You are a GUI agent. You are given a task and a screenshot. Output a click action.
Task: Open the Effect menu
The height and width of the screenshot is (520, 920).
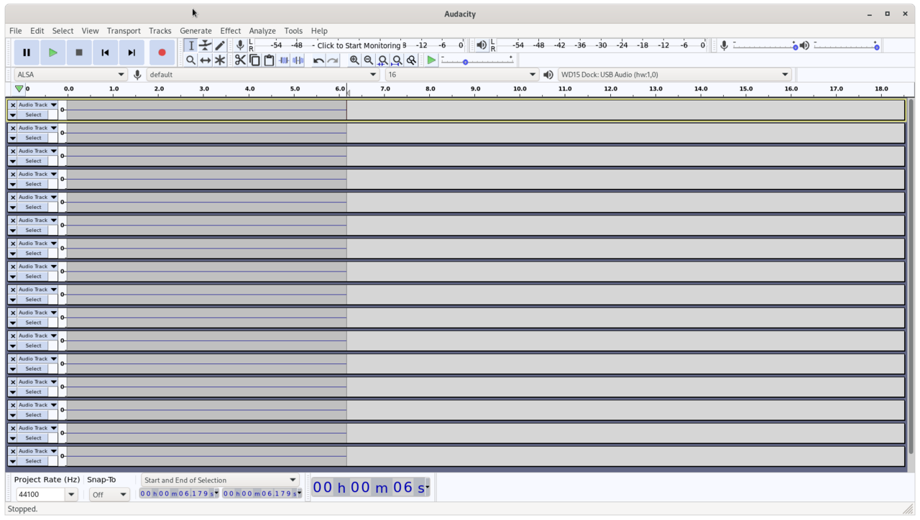[x=231, y=31]
